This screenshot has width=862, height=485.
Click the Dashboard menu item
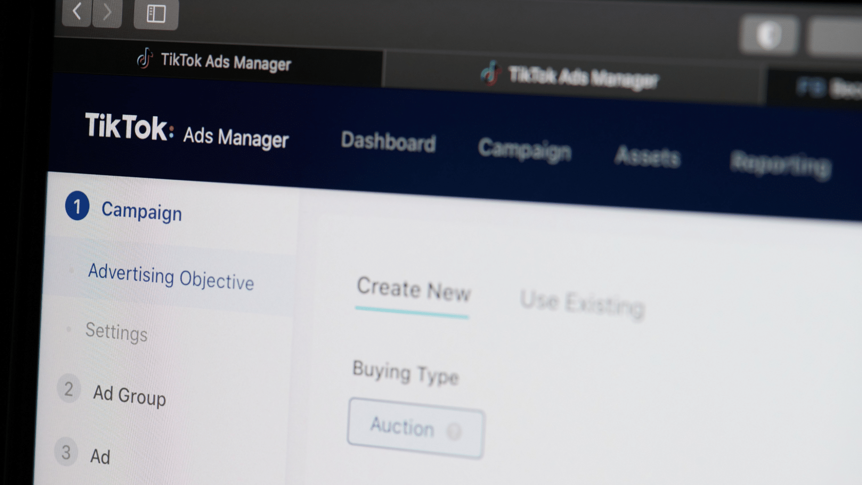(388, 143)
